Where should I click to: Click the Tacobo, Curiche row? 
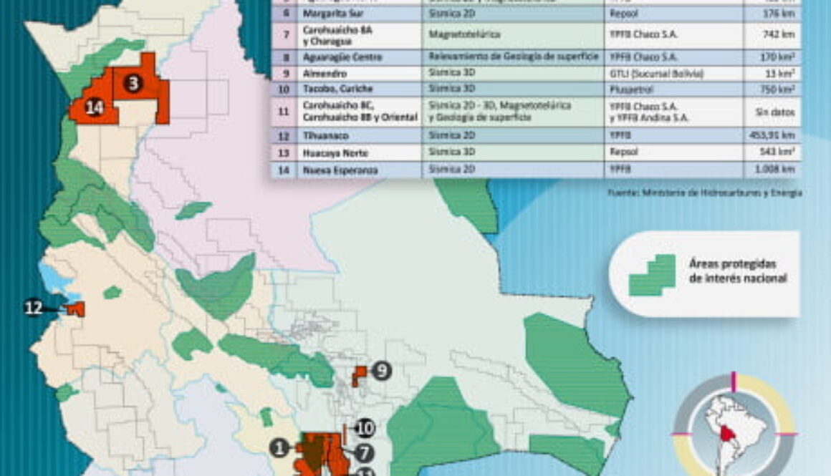tap(536, 89)
